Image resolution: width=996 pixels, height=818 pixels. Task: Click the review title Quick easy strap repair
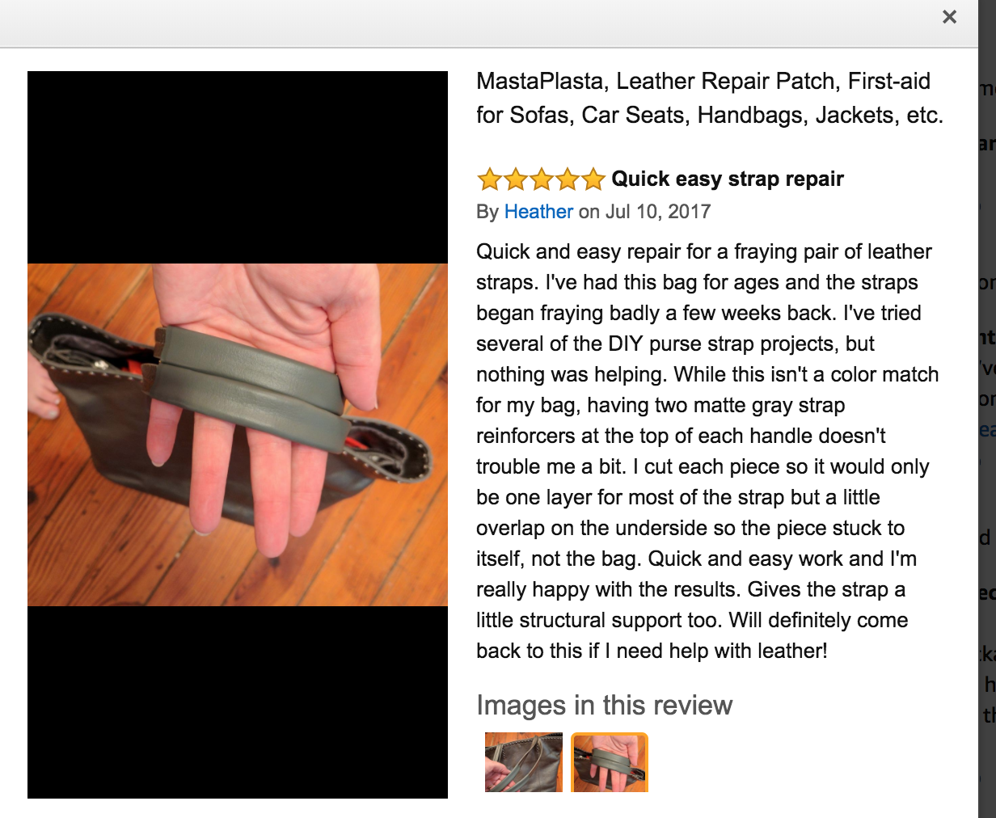tap(728, 179)
